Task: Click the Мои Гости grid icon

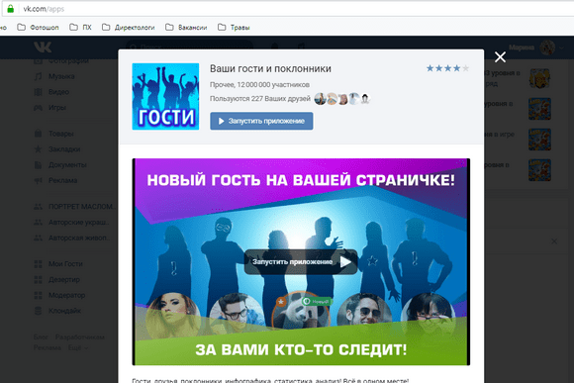Action: tap(38, 264)
